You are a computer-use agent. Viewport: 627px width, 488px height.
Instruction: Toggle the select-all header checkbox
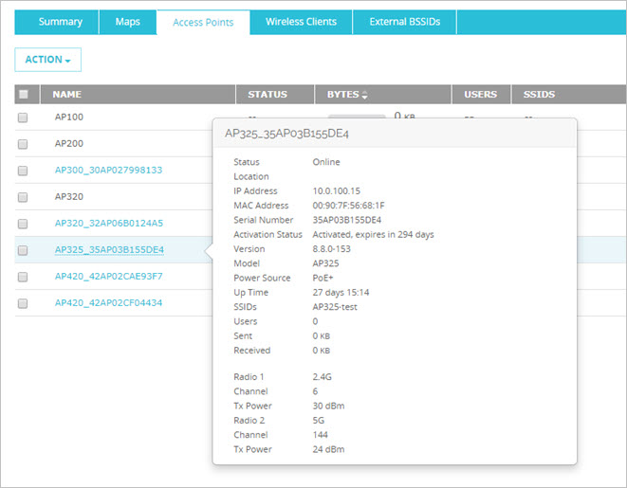(24, 95)
